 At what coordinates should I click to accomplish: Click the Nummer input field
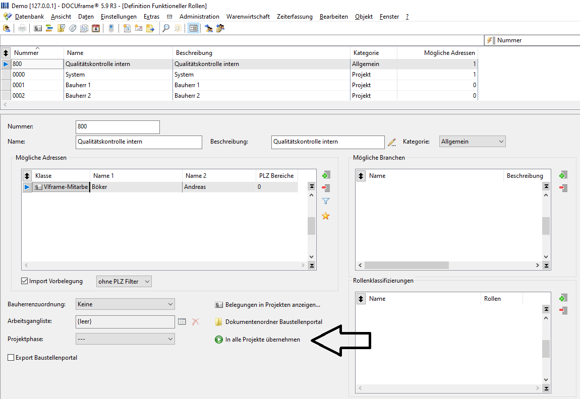[x=118, y=127]
